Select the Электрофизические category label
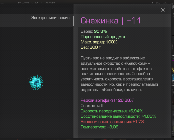Image resolution: width=174 pixels, height=140 pixels. coord(50,18)
